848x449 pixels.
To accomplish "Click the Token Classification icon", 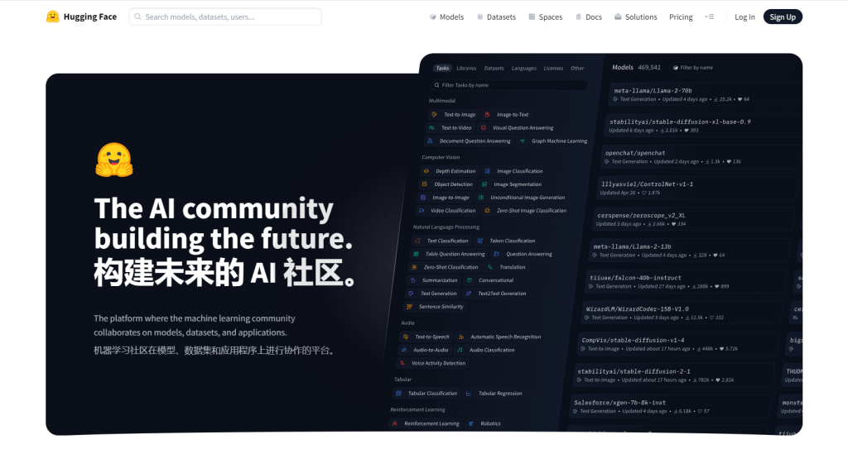I will tap(480, 241).
